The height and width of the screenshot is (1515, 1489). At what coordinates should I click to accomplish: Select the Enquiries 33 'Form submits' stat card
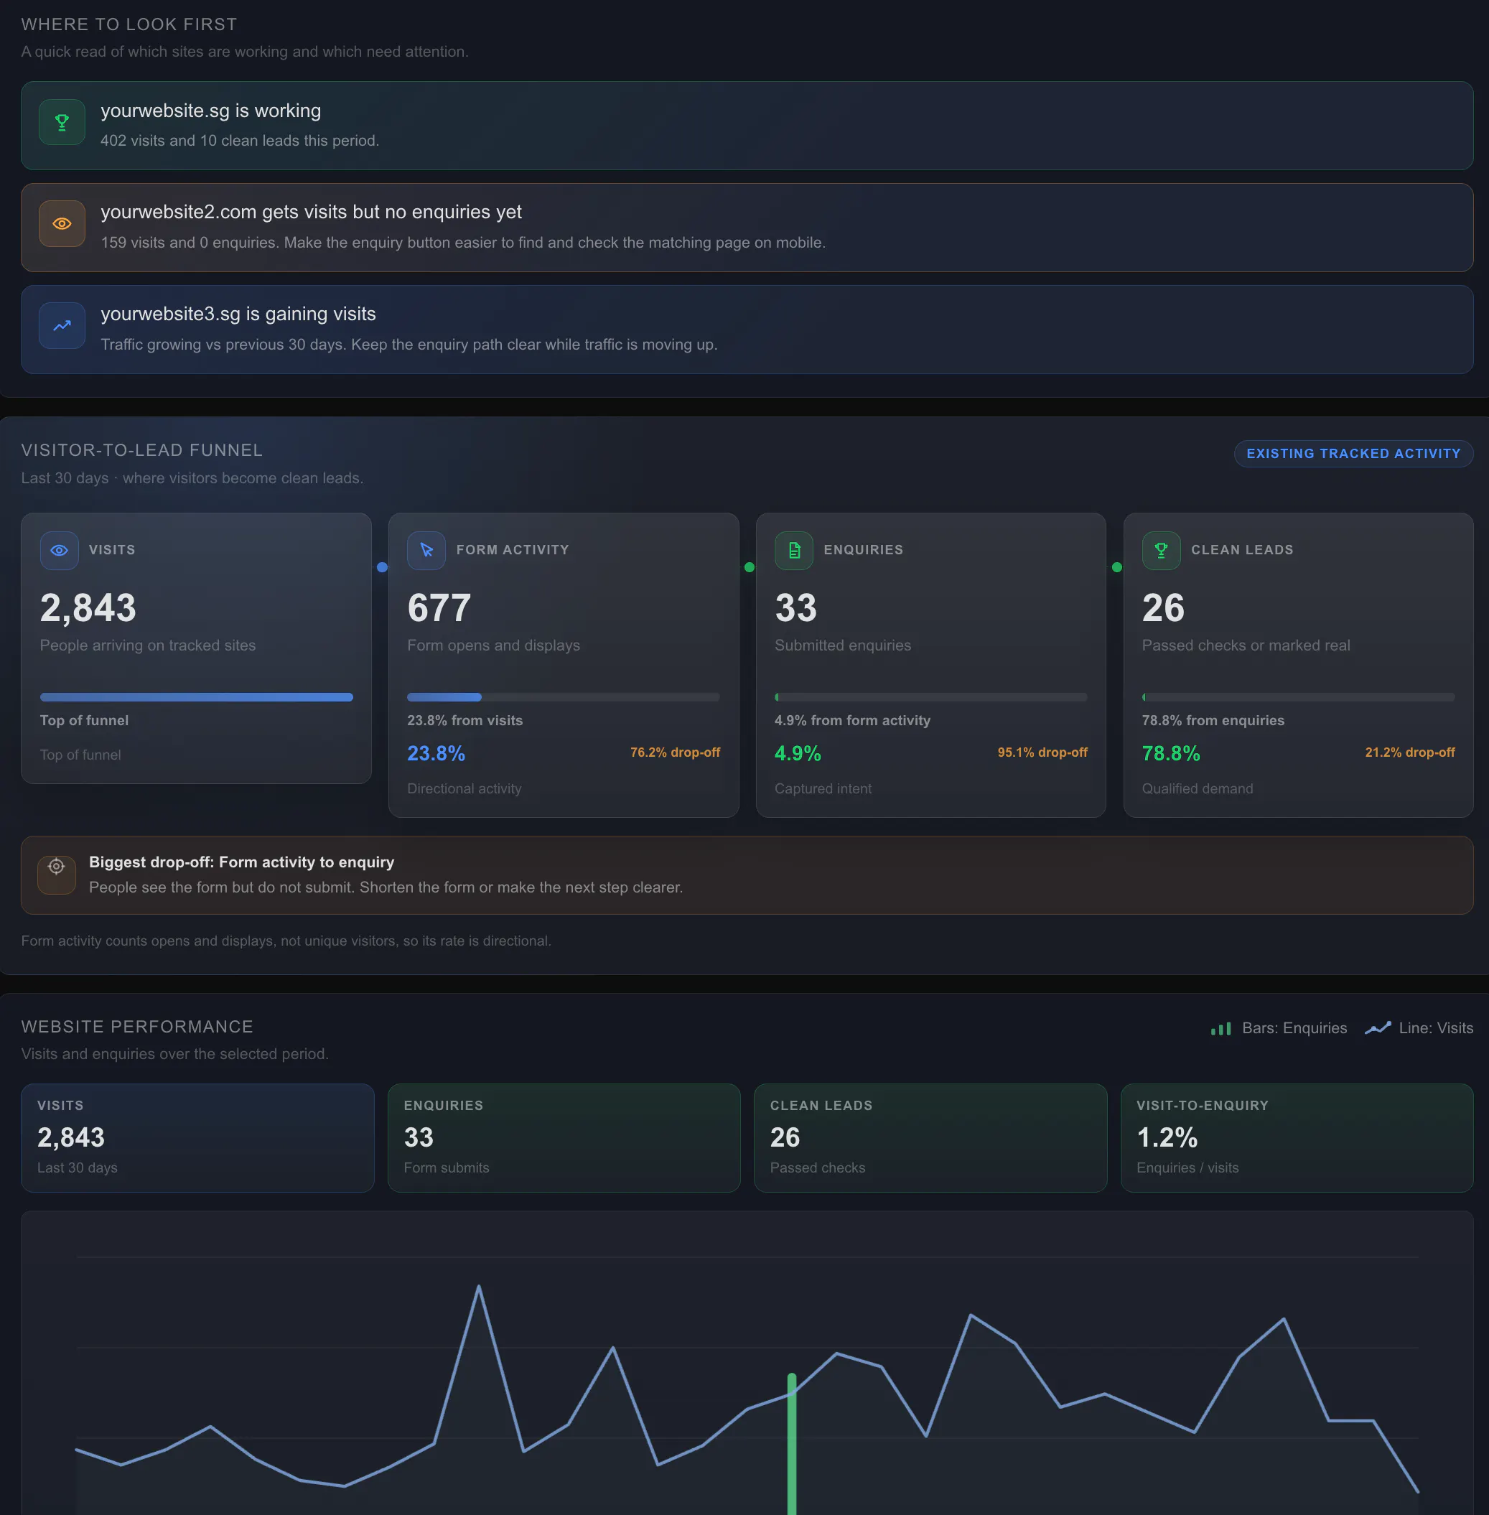564,1138
